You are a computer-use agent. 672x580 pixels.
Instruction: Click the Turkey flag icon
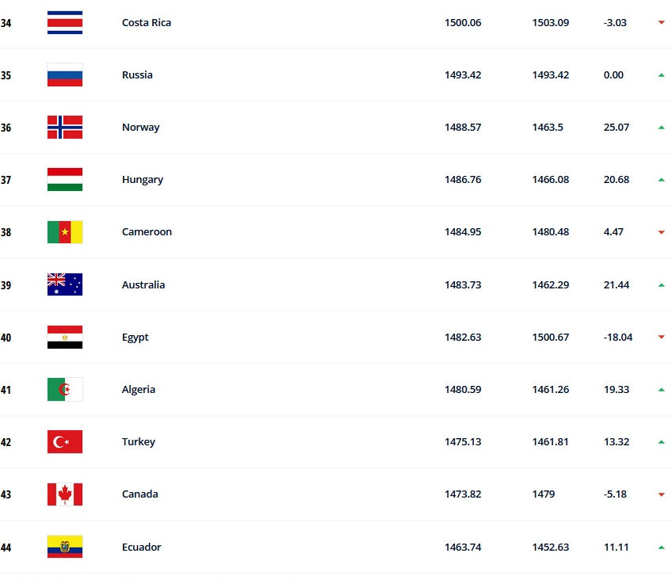point(65,441)
